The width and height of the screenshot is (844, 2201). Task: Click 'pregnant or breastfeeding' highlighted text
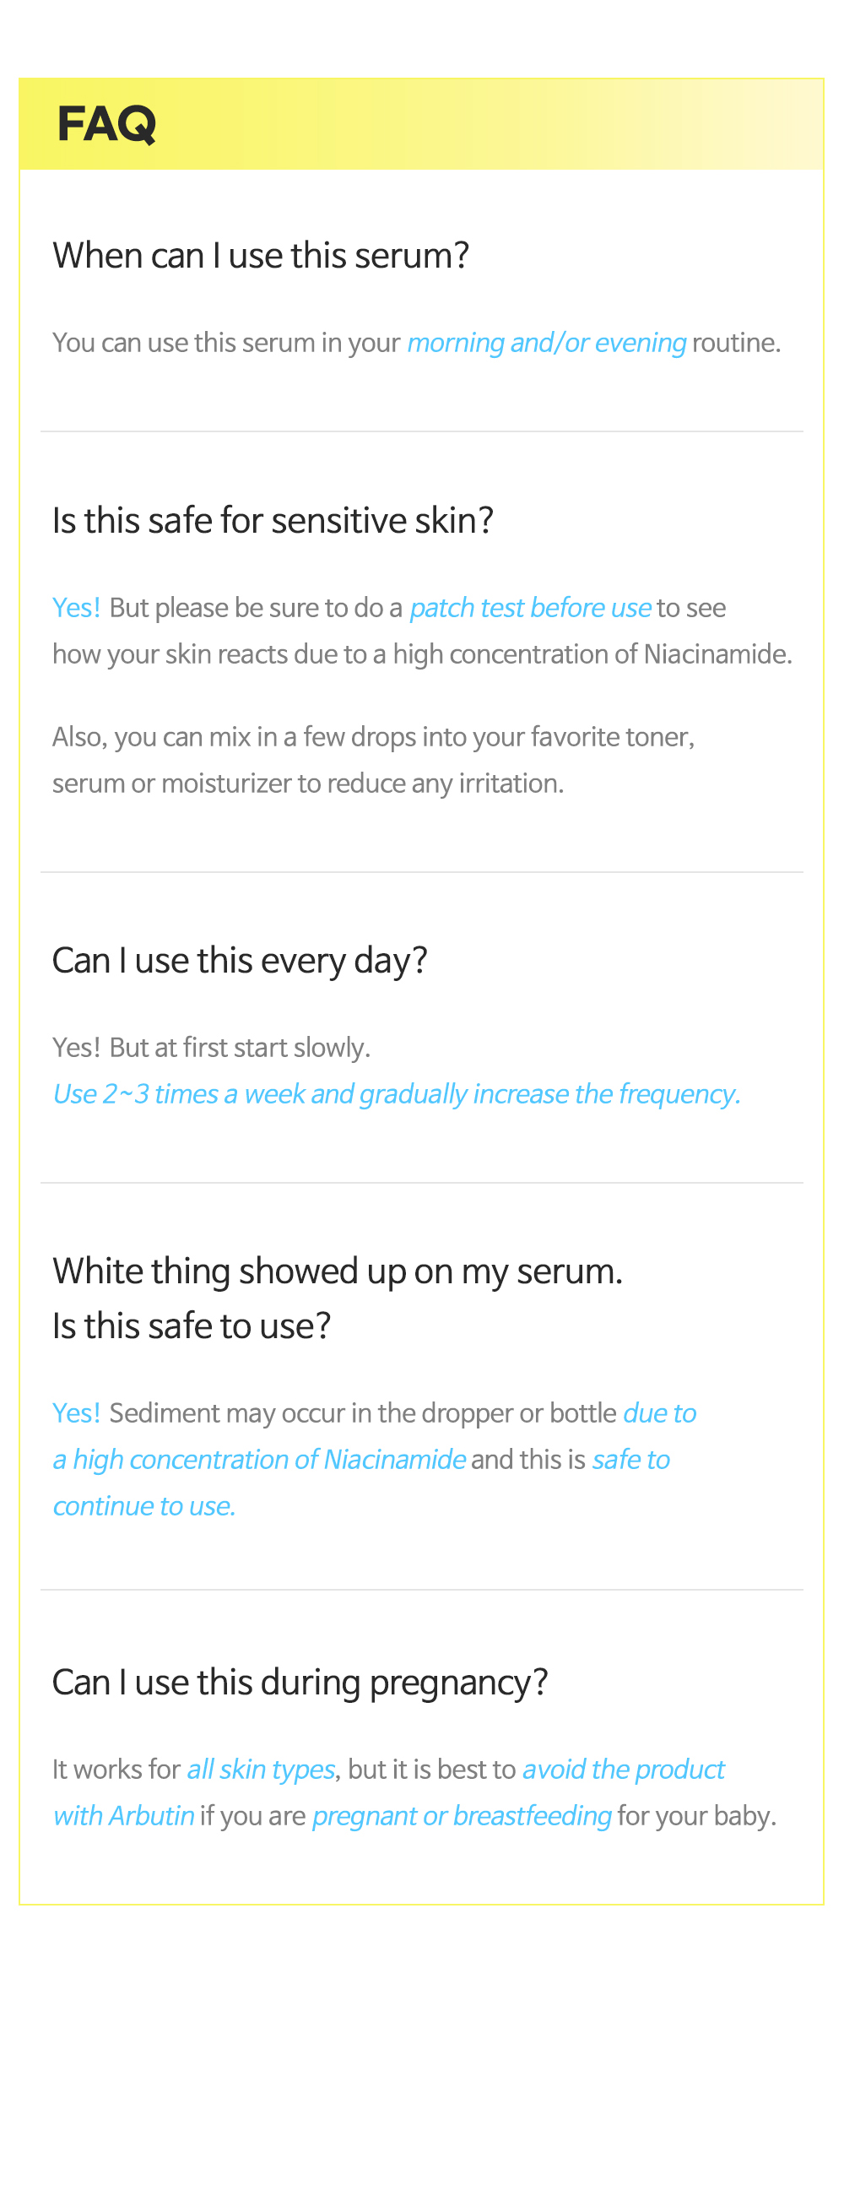[463, 1816]
